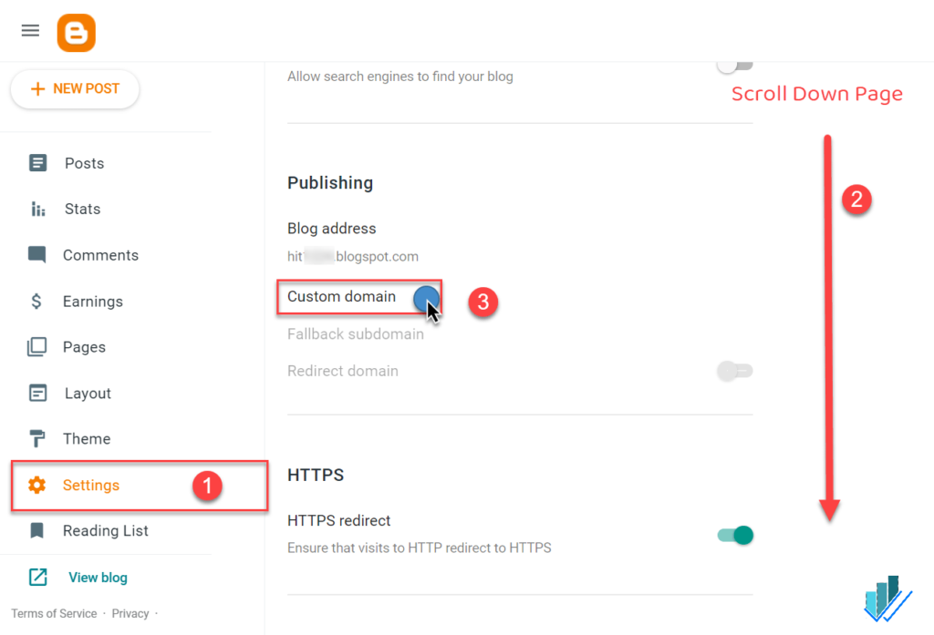Image resolution: width=934 pixels, height=635 pixels.
Task: Open the Theme section
Action: pos(36,438)
